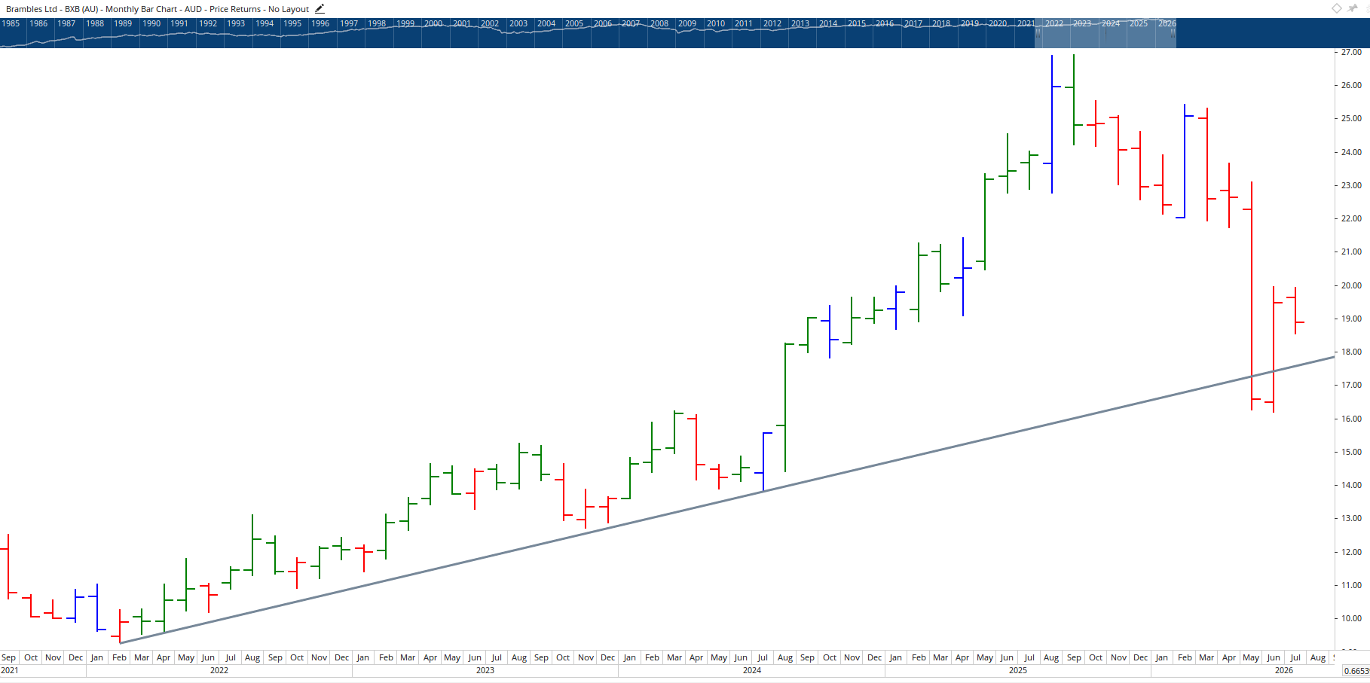1370x683 pixels.
Task: Click the pencil edit icon beside chart title
Action: pos(320,9)
